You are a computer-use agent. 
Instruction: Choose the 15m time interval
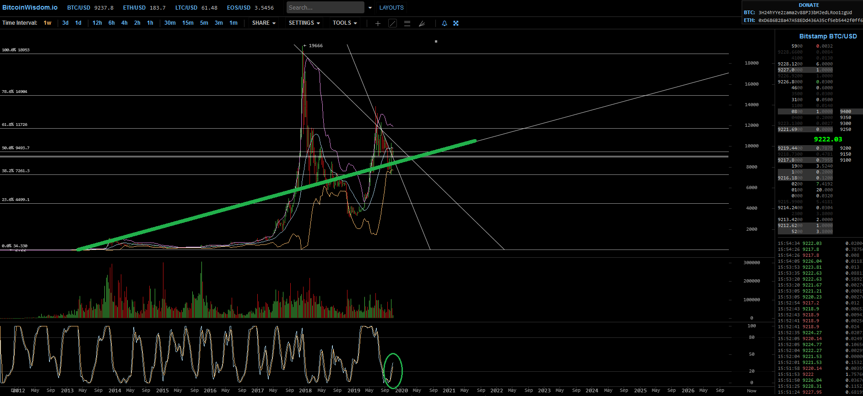[188, 23]
